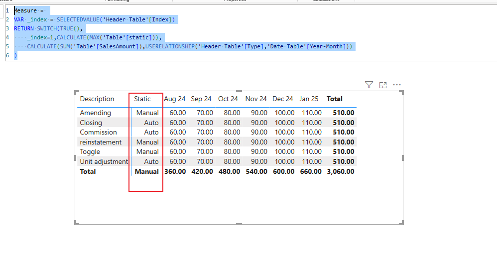Select the Total column header
The height and width of the screenshot is (277, 497).
[x=334, y=99]
